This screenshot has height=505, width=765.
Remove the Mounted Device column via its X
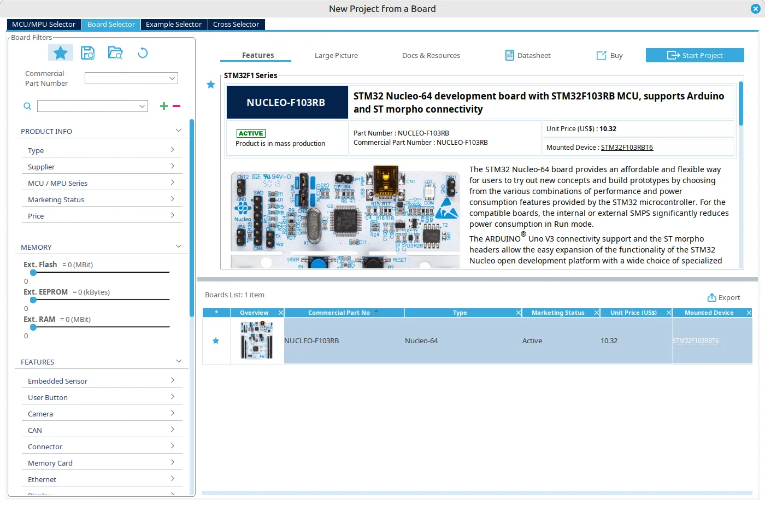(x=749, y=313)
